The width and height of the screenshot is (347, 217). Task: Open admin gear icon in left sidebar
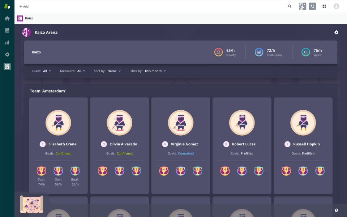pos(7,55)
